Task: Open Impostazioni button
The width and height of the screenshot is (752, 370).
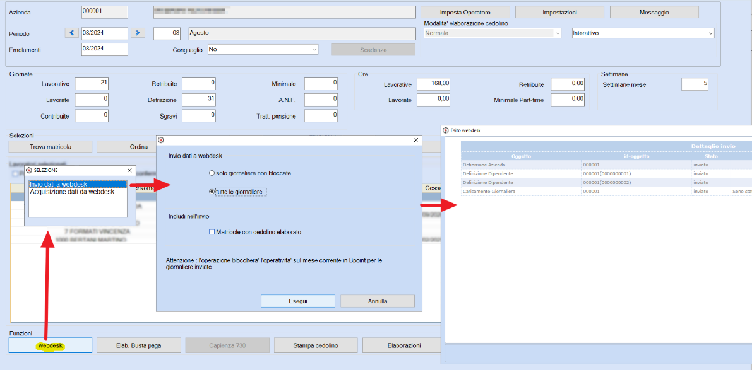Action: (559, 13)
